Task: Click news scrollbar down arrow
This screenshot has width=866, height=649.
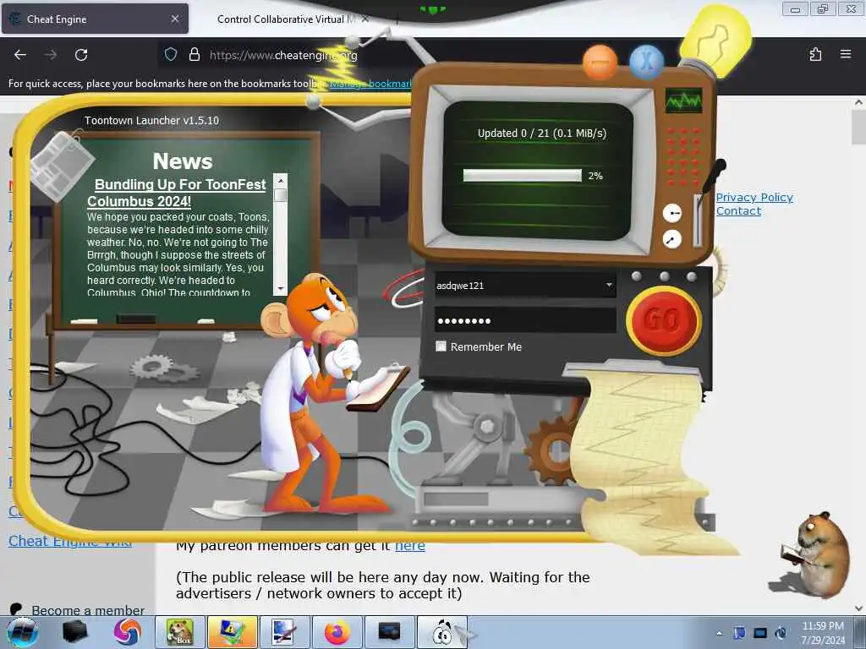Action: pos(281,289)
